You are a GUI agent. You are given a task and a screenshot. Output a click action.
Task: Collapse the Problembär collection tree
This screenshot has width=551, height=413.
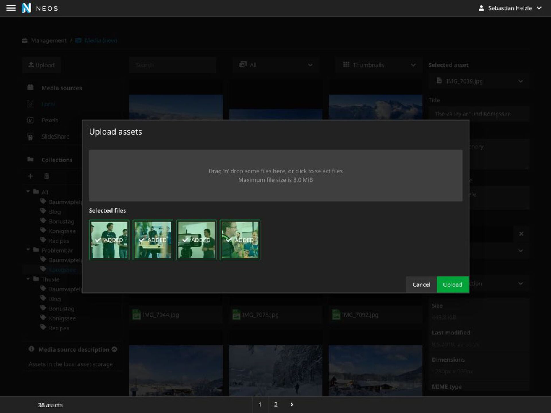click(x=28, y=250)
